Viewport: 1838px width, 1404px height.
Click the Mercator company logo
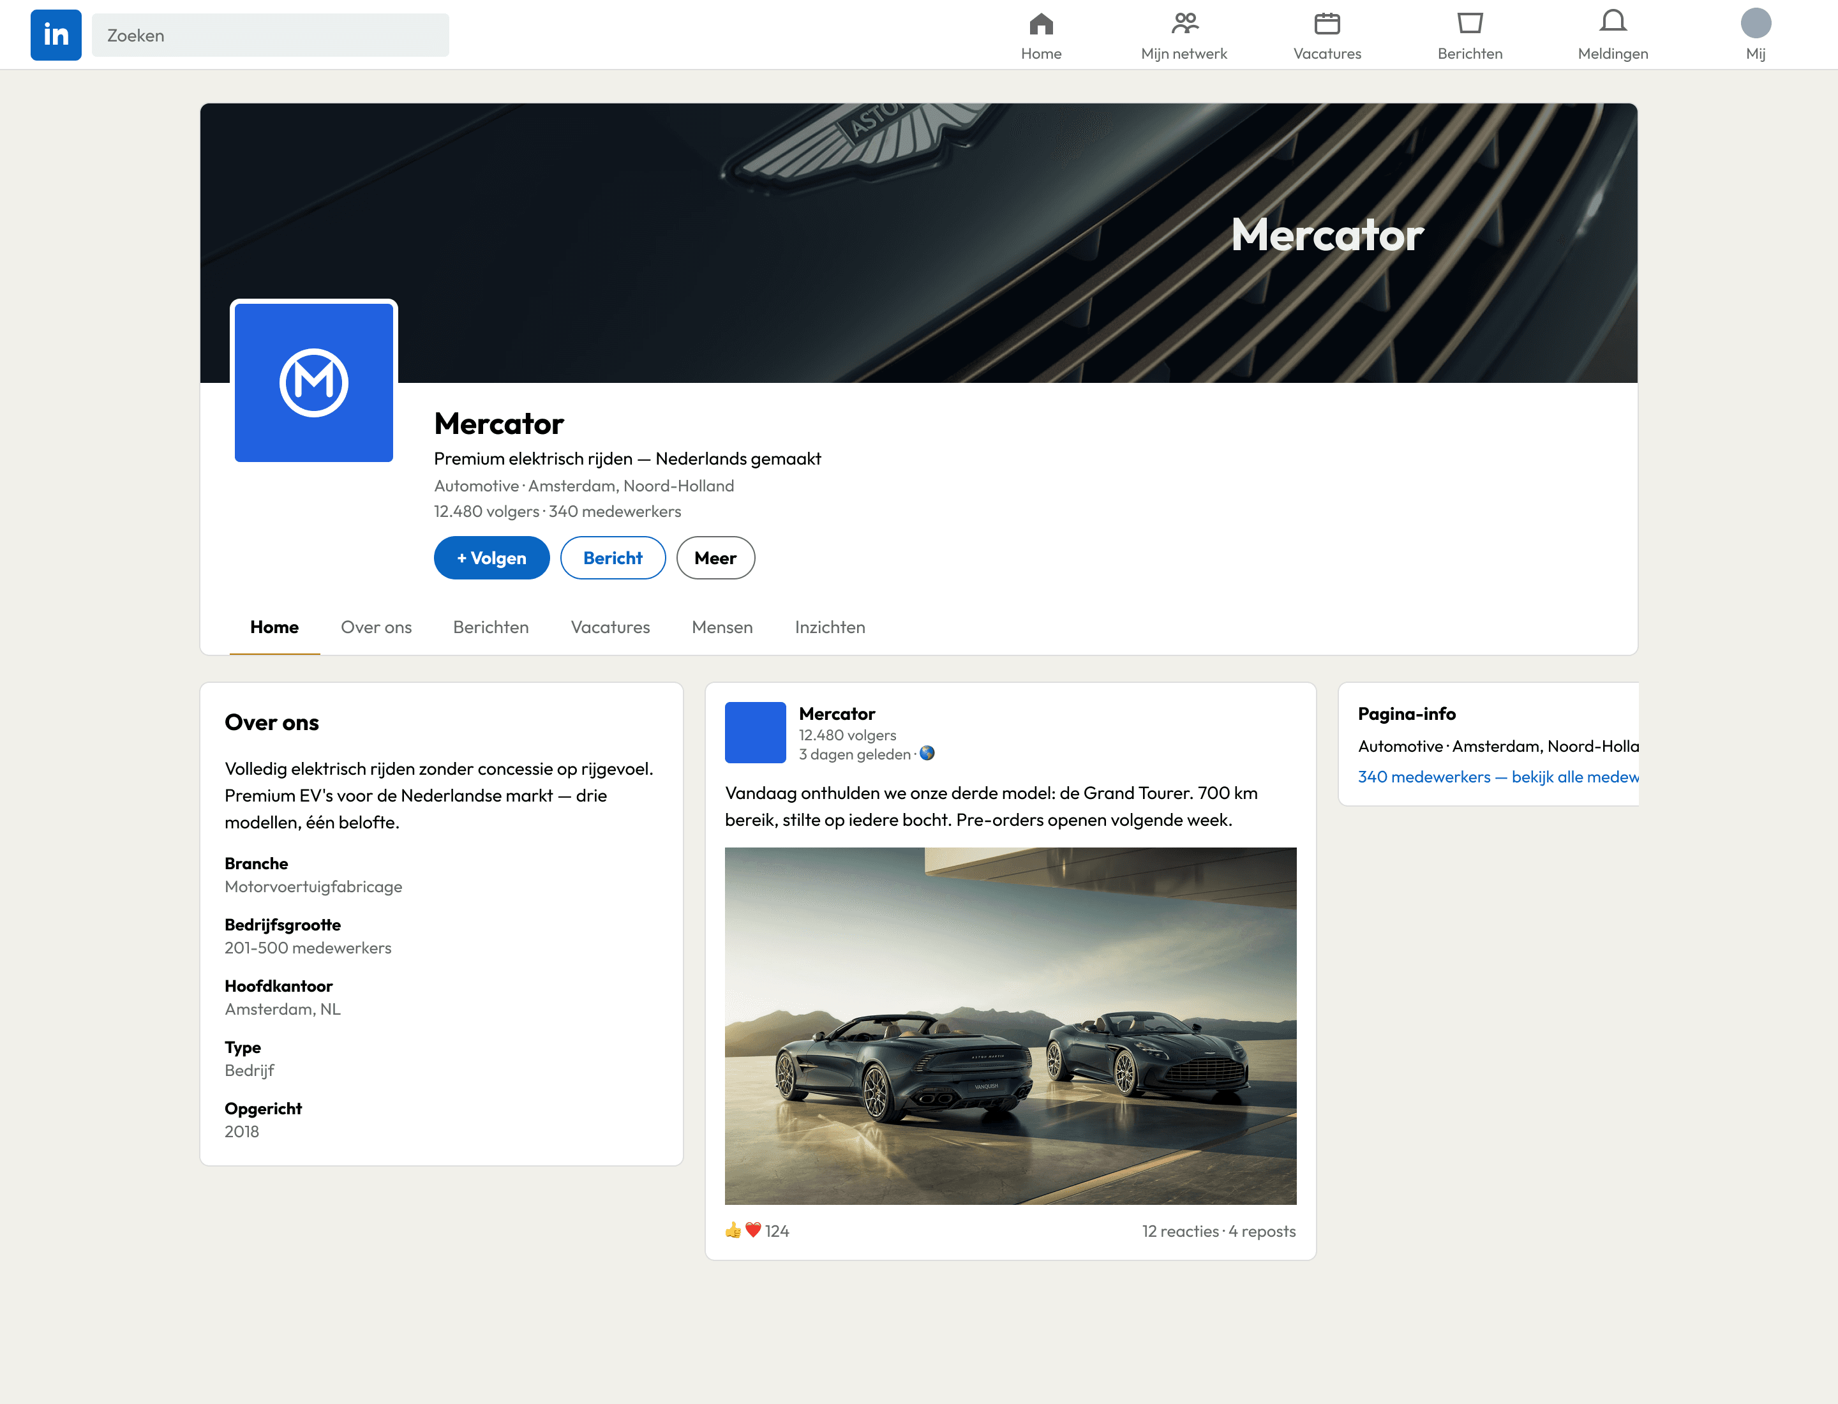(x=314, y=383)
